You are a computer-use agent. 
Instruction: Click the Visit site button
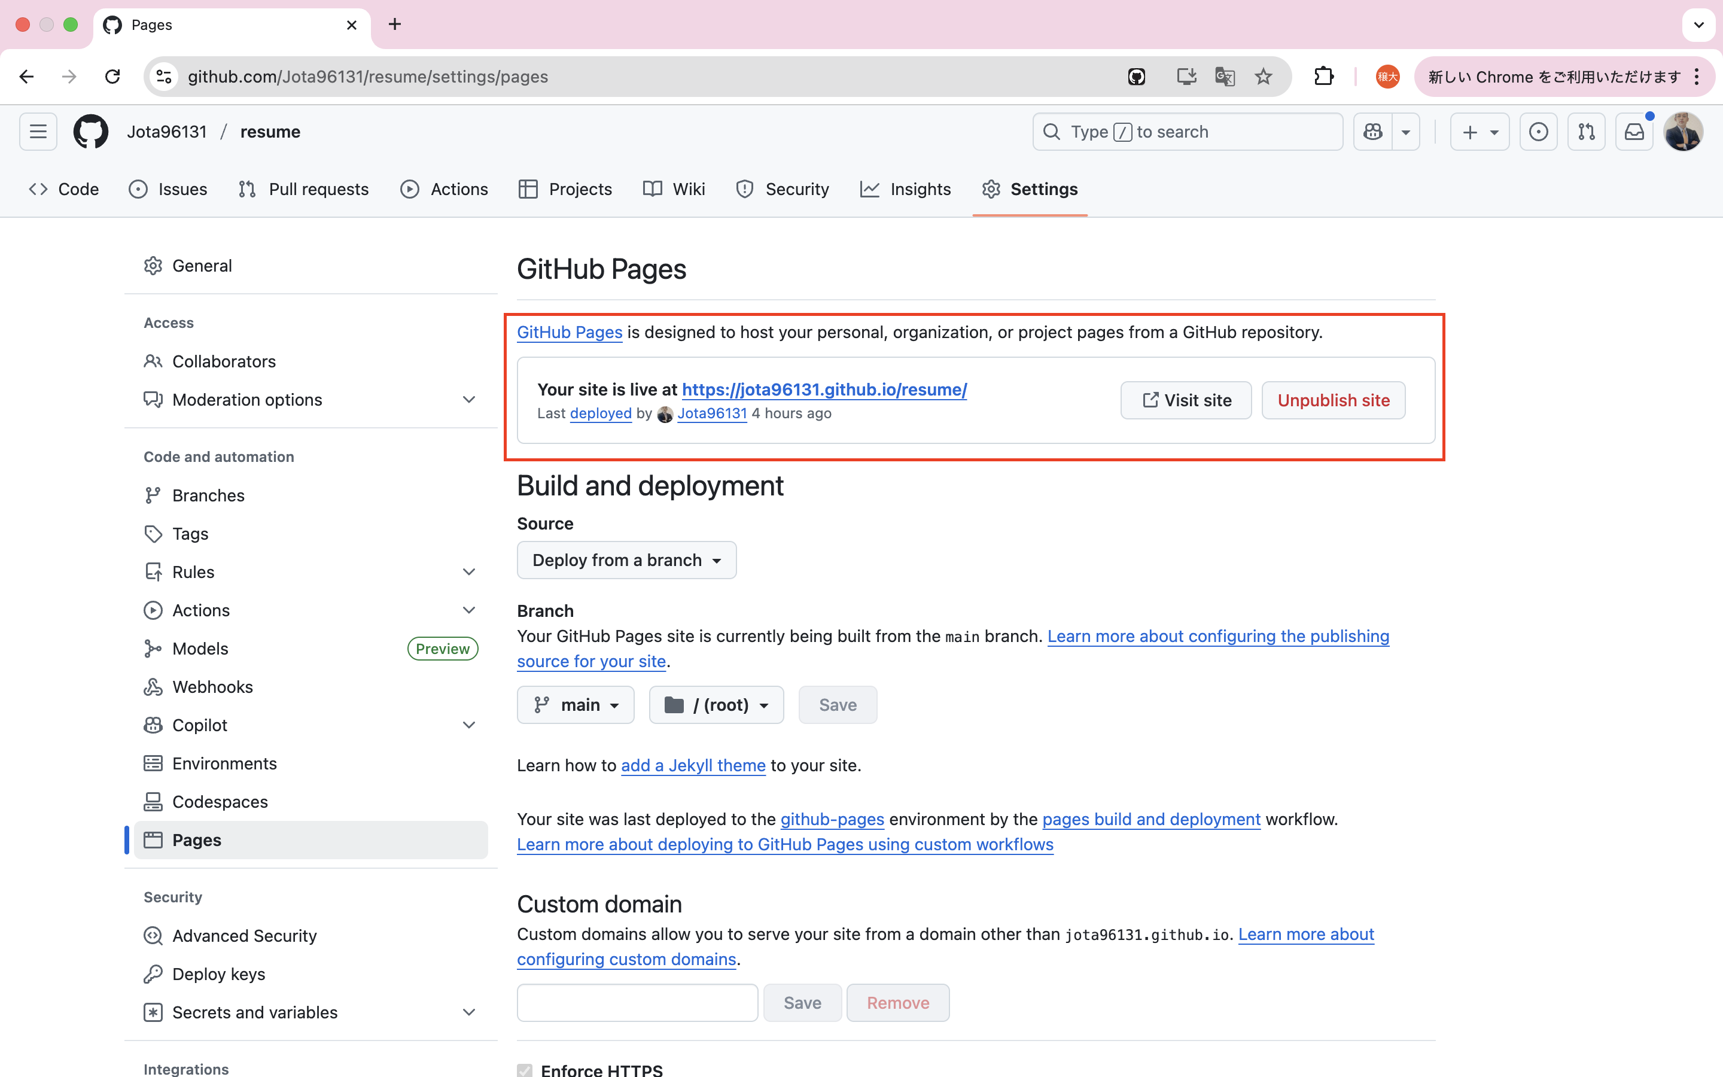click(x=1185, y=400)
